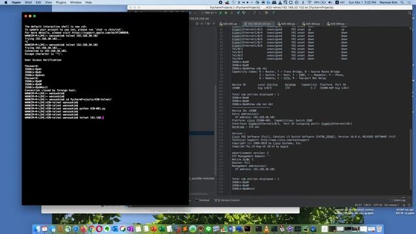Open Search Everywhere magnifier in PyCharm

409,13
